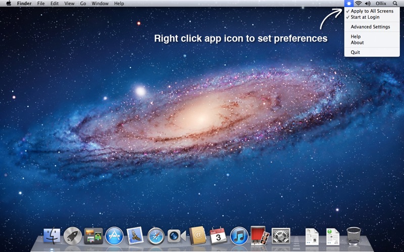Launch Safari compass icon in Dock
The width and height of the screenshot is (404, 252).
coord(156,236)
